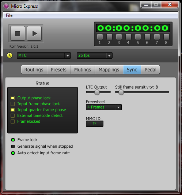
Task: Click the Input frame phase lock indicator
Action: pos(12,104)
